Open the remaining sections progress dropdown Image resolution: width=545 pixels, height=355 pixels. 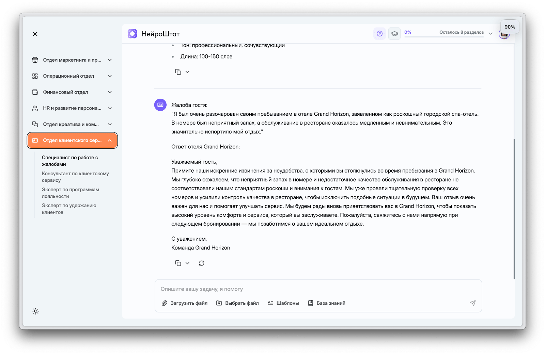pos(490,33)
